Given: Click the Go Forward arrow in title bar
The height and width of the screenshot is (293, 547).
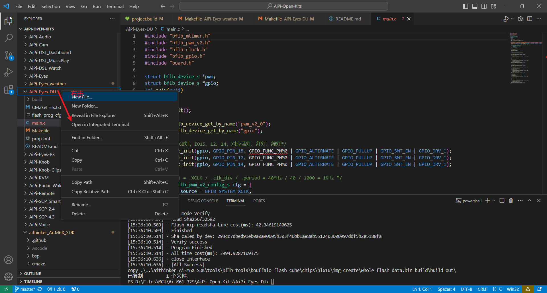Looking at the screenshot, I should 172,6.
